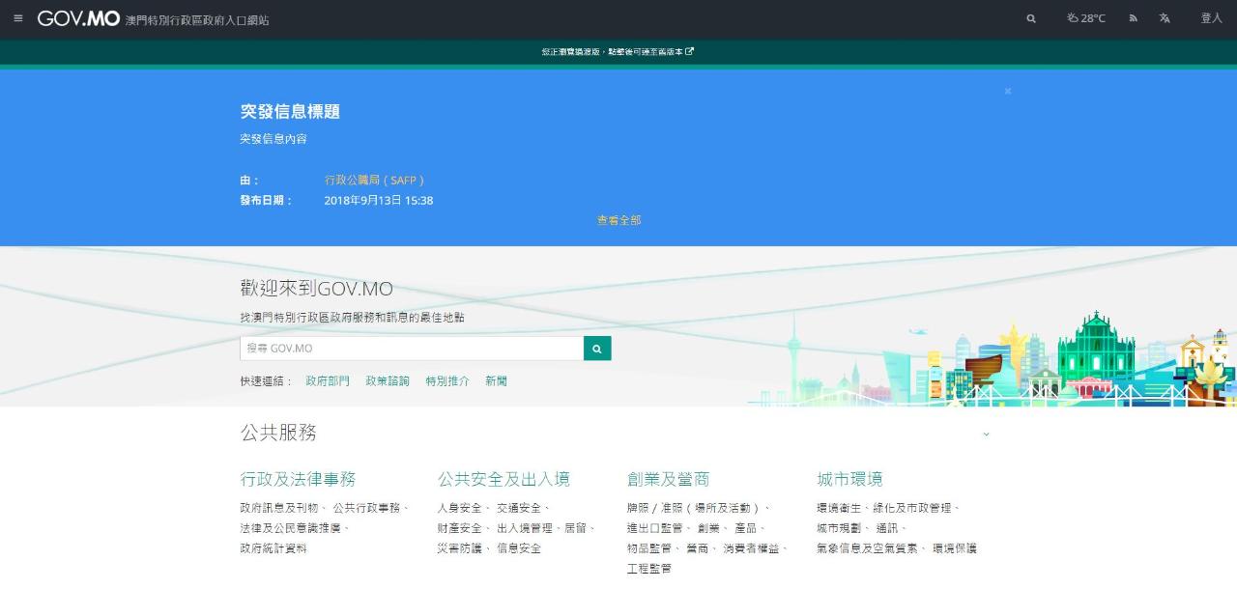Open search from the top bar magnifier
This screenshot has width=1237, height=589.
click(1031, 18)
